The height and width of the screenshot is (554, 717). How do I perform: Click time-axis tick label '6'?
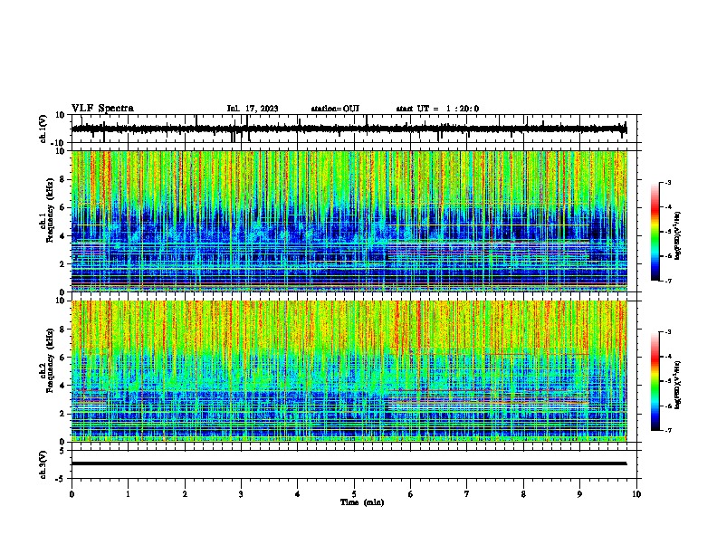pos(410,494)
